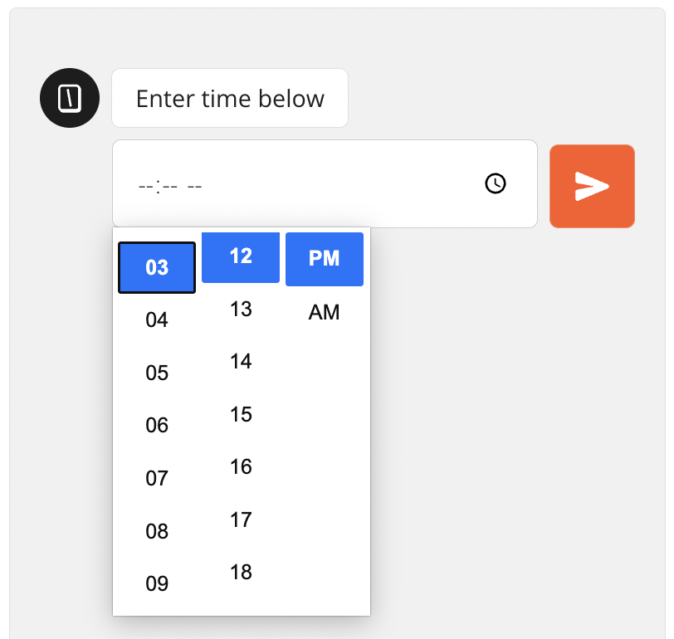Pick hour 09 in hour column
The width and height of the screenshot is (674, 639).
pyautogui.click(x=157, y=583)
